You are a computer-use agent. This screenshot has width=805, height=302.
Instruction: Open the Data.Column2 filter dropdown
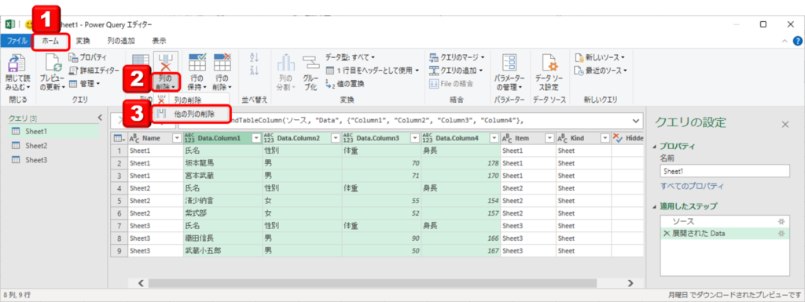point(336,138)
